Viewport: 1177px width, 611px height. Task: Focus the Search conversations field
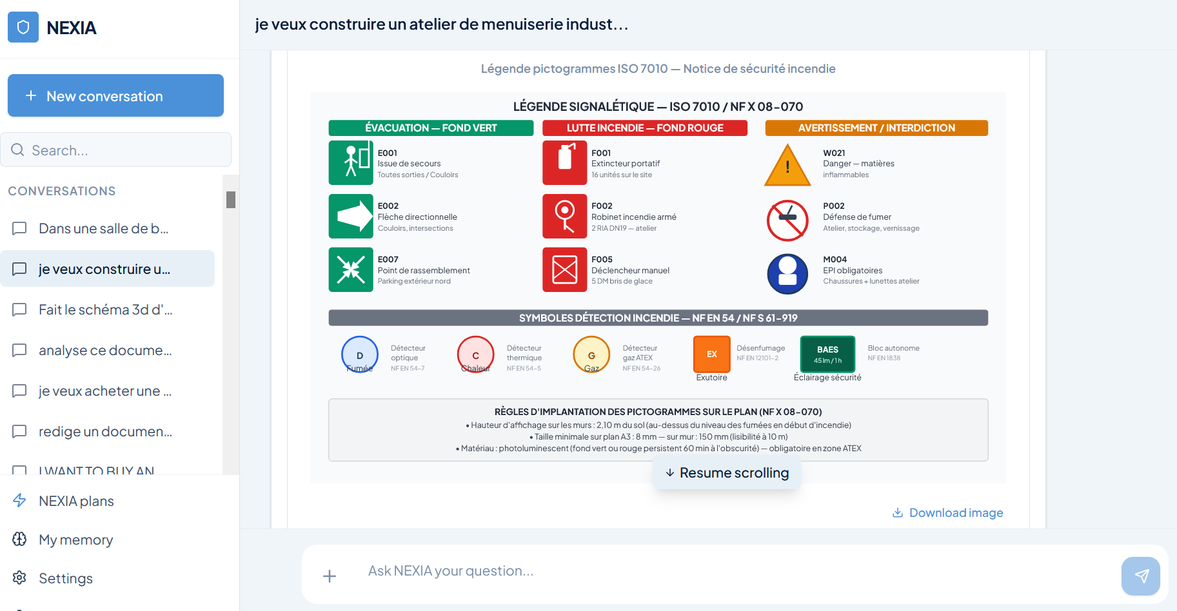[x=115, y=150]
